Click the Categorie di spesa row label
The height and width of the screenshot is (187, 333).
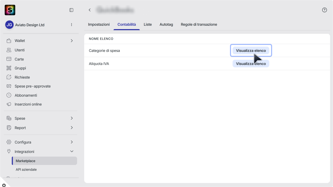tap(104, 51)
